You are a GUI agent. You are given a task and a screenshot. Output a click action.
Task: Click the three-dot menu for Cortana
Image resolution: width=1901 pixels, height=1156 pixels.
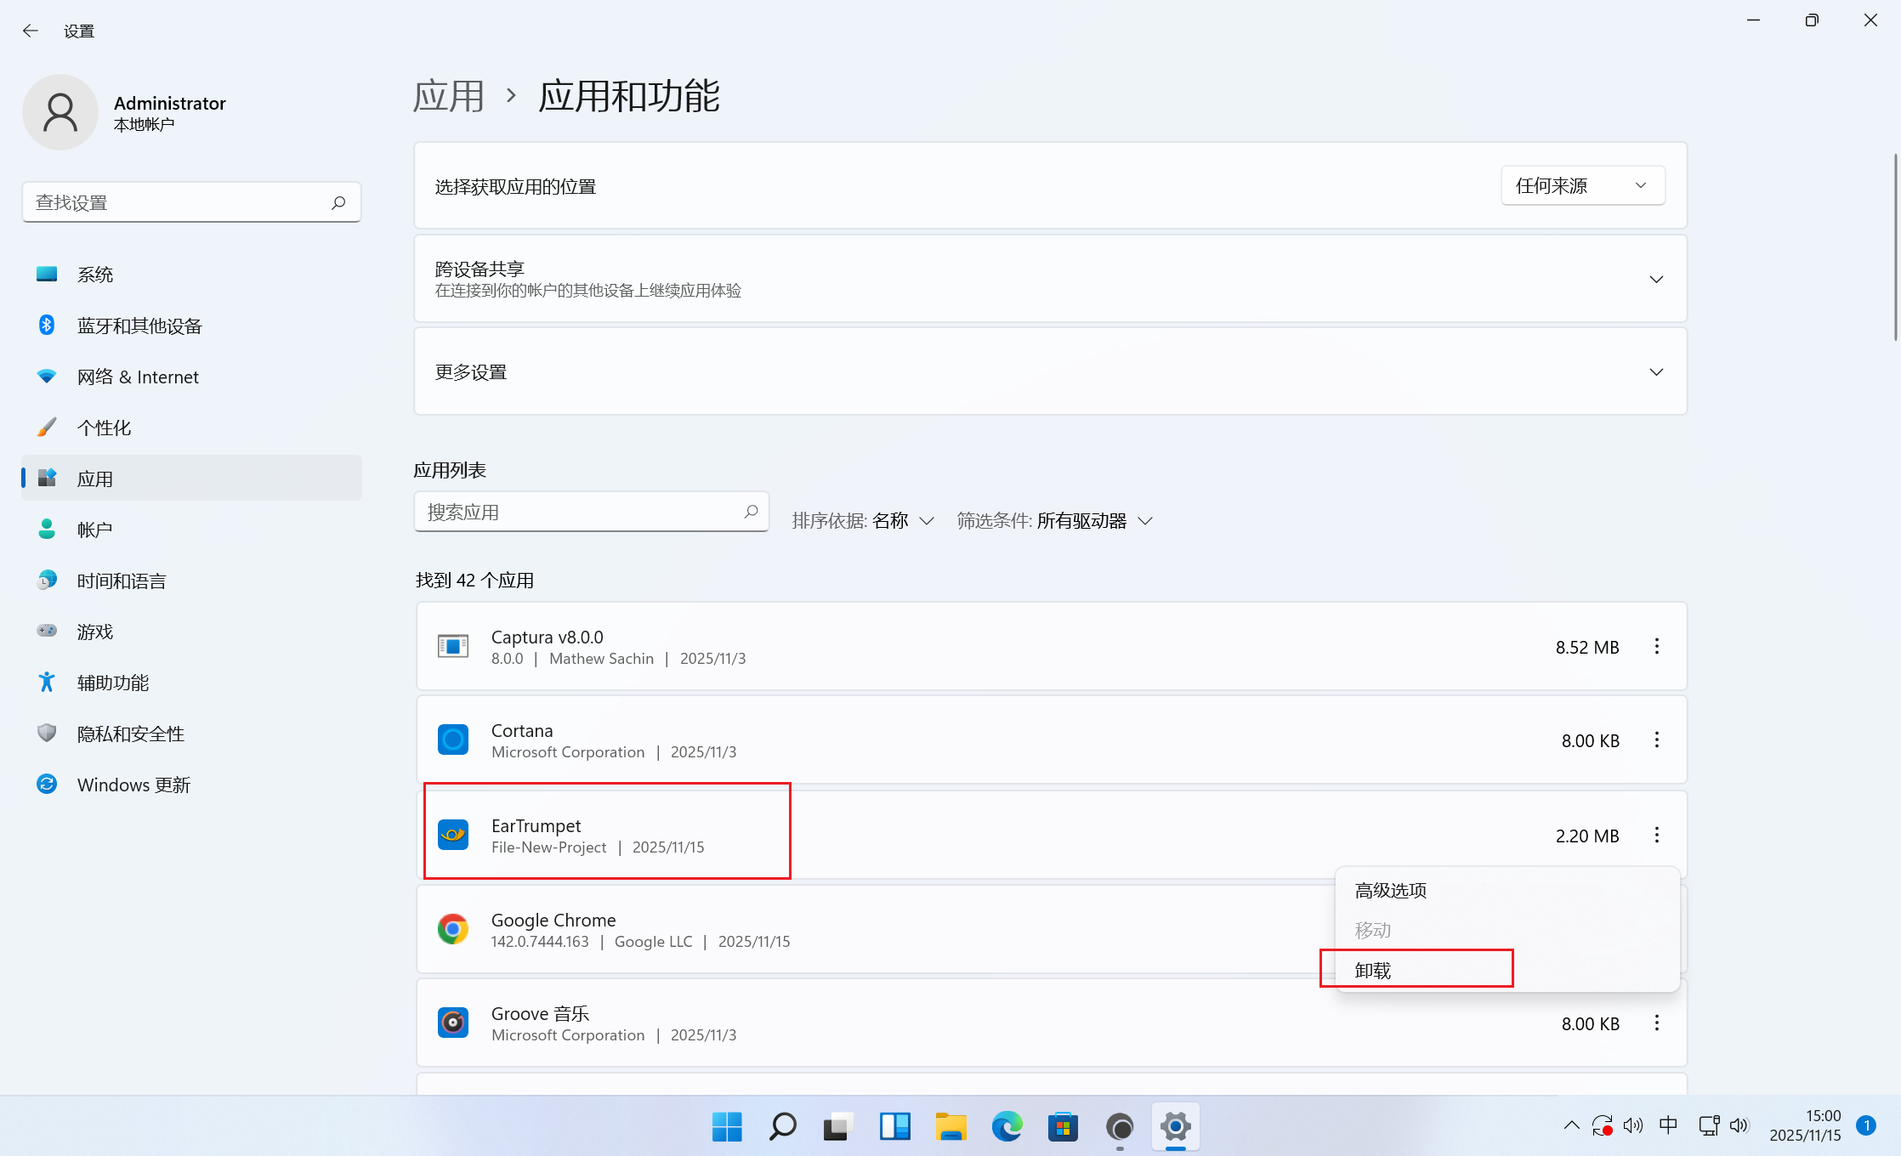point(1656,740)
